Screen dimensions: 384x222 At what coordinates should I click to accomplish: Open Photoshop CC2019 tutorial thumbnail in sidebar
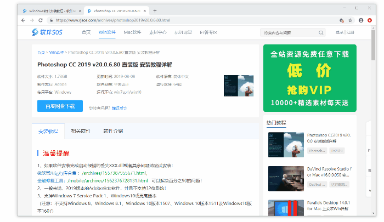(x=286, y=145)
